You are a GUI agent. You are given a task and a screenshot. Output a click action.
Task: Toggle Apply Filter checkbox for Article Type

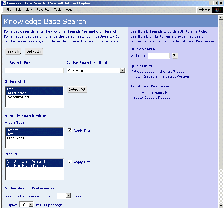pos(70,130)
